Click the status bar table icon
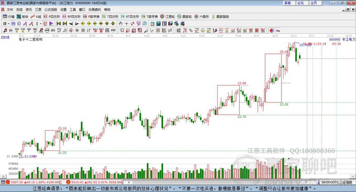This screenshot has height=192, width=356. tap(3, 182)
